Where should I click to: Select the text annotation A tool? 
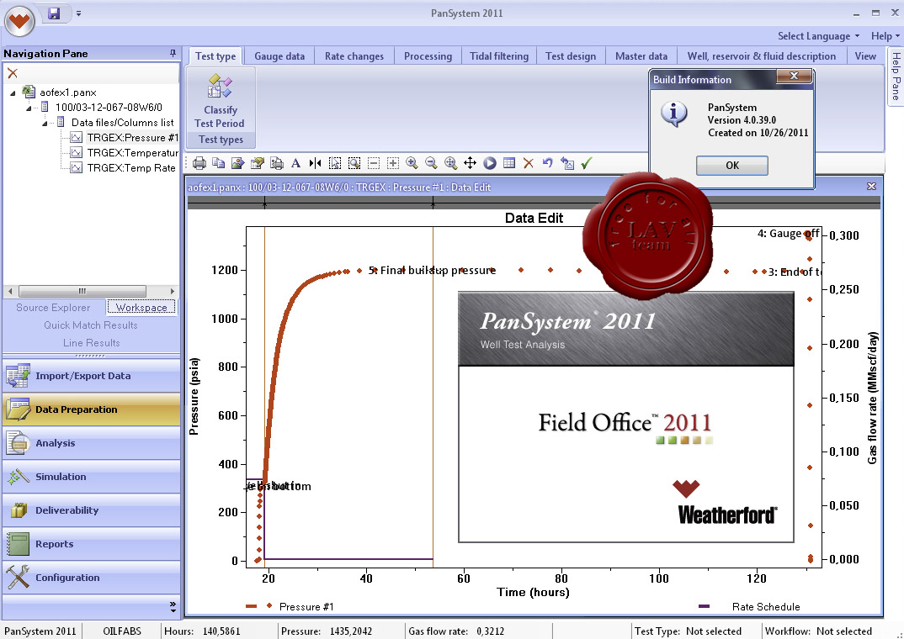pyautogui.click(x=295, y=163)
